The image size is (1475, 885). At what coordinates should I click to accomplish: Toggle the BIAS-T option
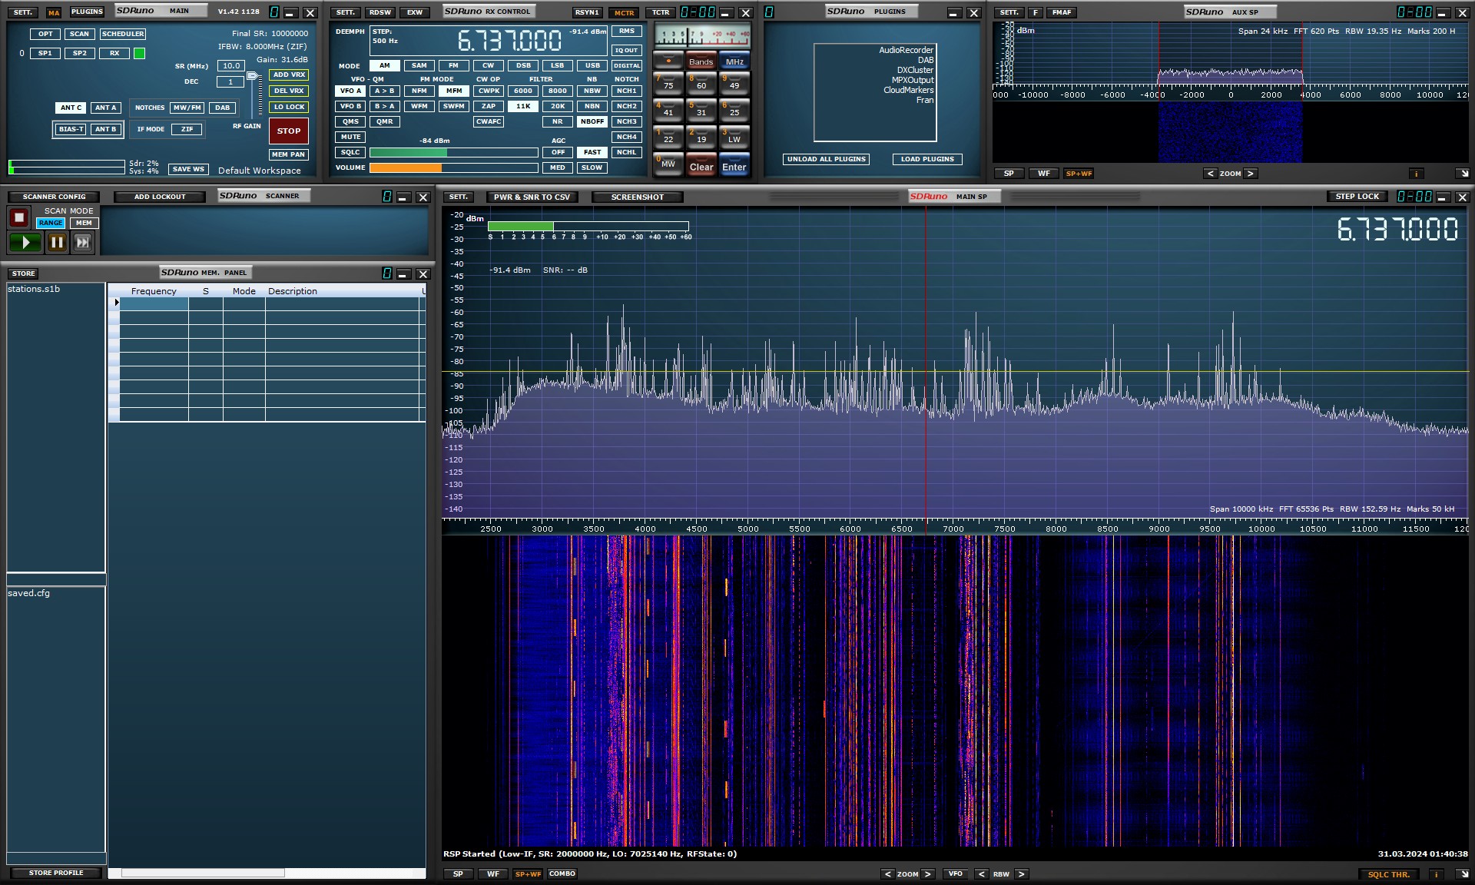pos(71,129)
